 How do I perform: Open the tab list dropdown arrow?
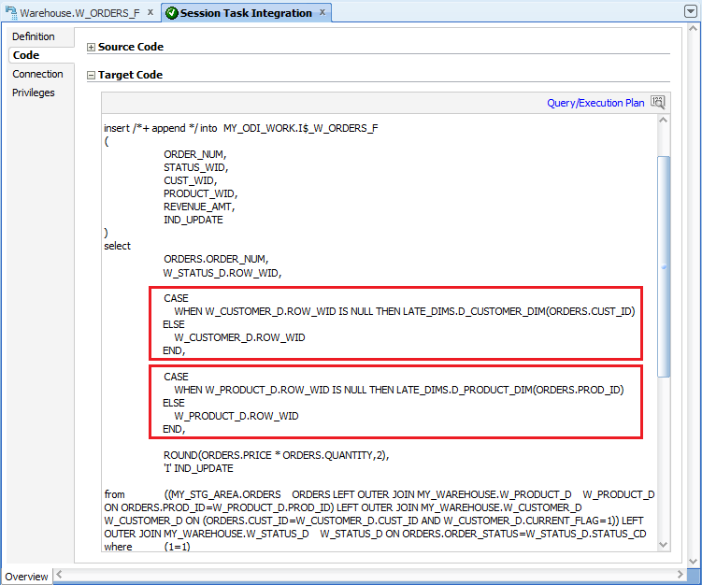point(690,12)
